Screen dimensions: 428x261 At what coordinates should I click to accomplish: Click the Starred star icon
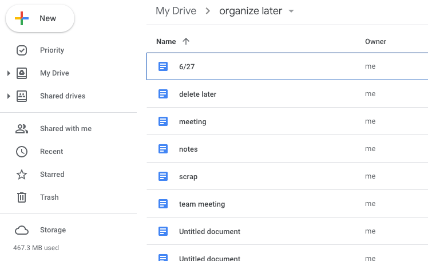(x=22, y=175)
